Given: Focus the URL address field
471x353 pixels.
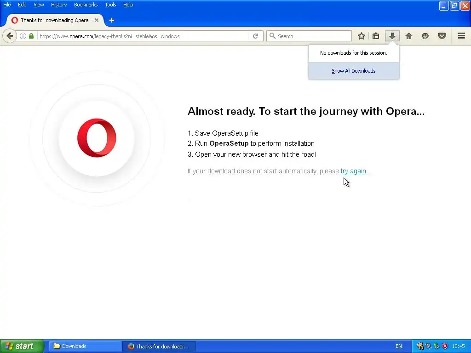Looking at the screenshot, I should tap(143, 36).
